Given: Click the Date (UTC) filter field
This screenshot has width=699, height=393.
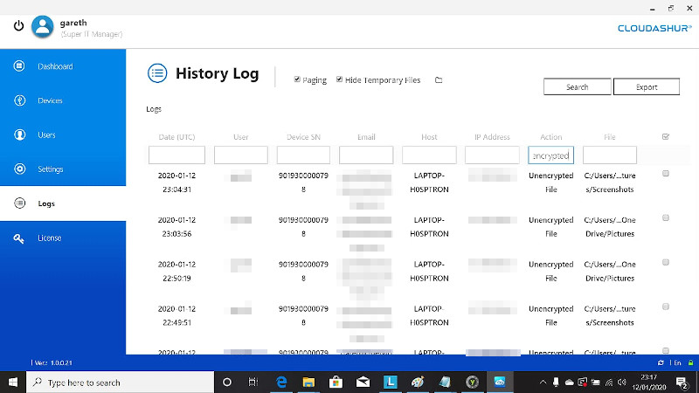Looking at the screenshot, I should click(176, 155).
